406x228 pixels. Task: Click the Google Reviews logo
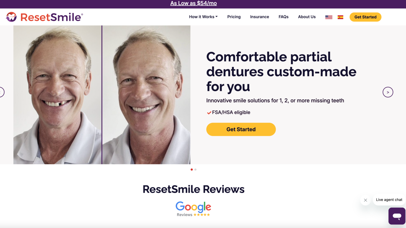pos(193,207)
